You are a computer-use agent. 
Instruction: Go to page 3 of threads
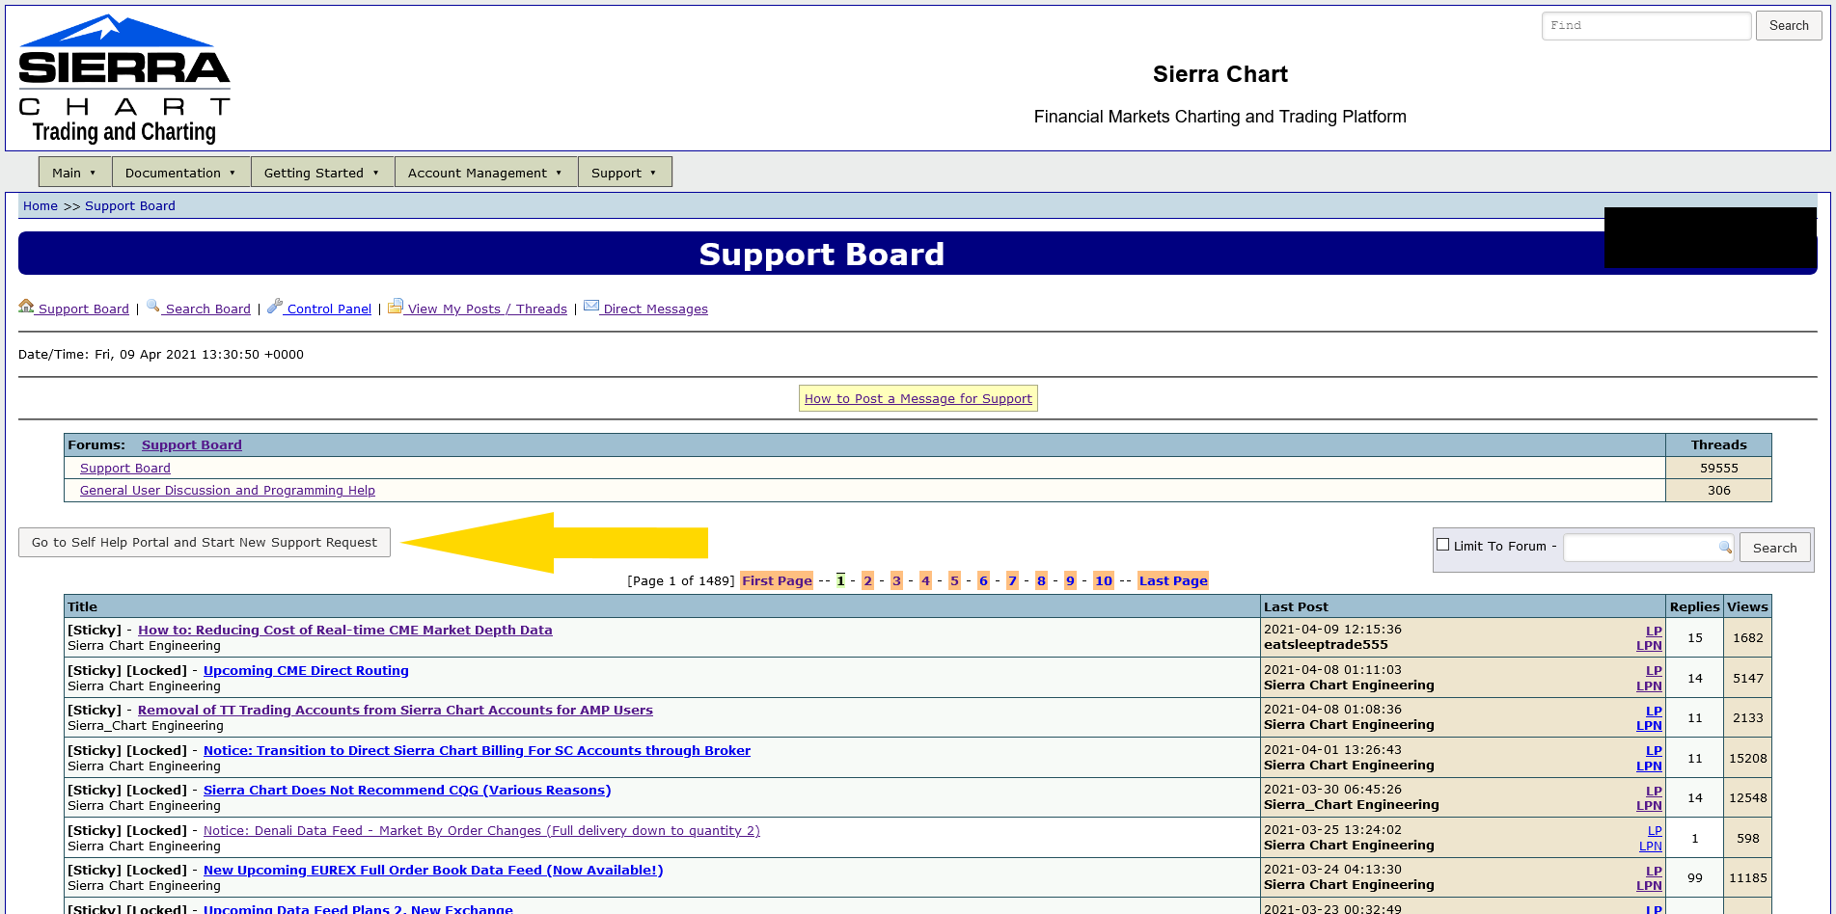point(896,580)
